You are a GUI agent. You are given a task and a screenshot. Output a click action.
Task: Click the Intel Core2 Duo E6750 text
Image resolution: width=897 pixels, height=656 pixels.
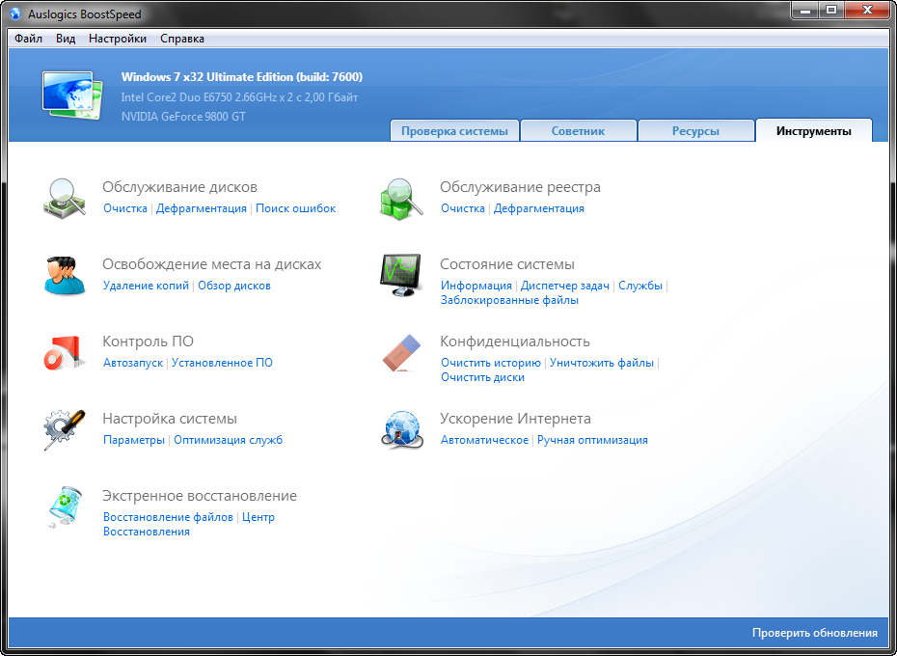(240, 97)
